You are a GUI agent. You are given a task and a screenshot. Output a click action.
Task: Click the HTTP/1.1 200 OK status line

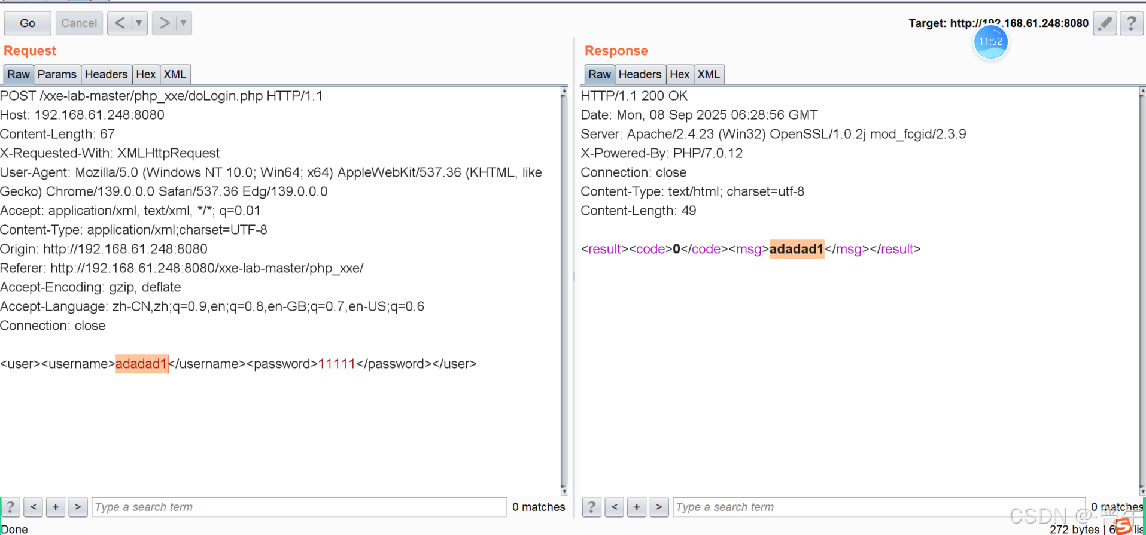click(x=634, y=96)
